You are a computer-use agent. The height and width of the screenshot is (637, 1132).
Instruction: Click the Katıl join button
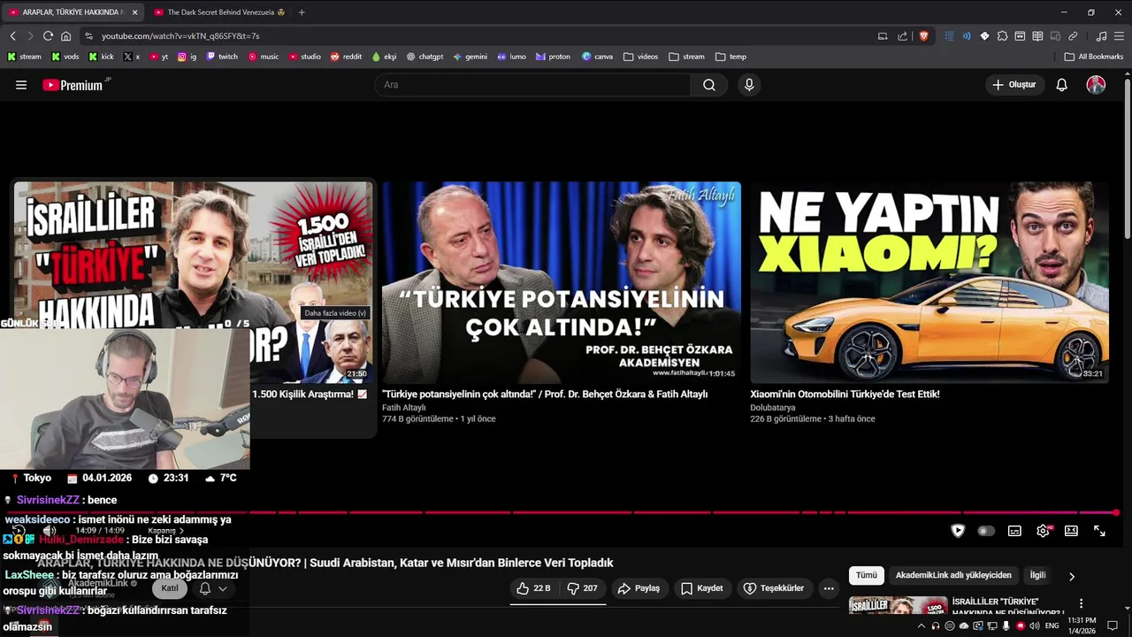click(x=170, y=588)
